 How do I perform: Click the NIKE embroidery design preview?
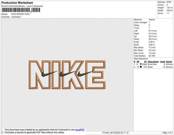point(67,75)
